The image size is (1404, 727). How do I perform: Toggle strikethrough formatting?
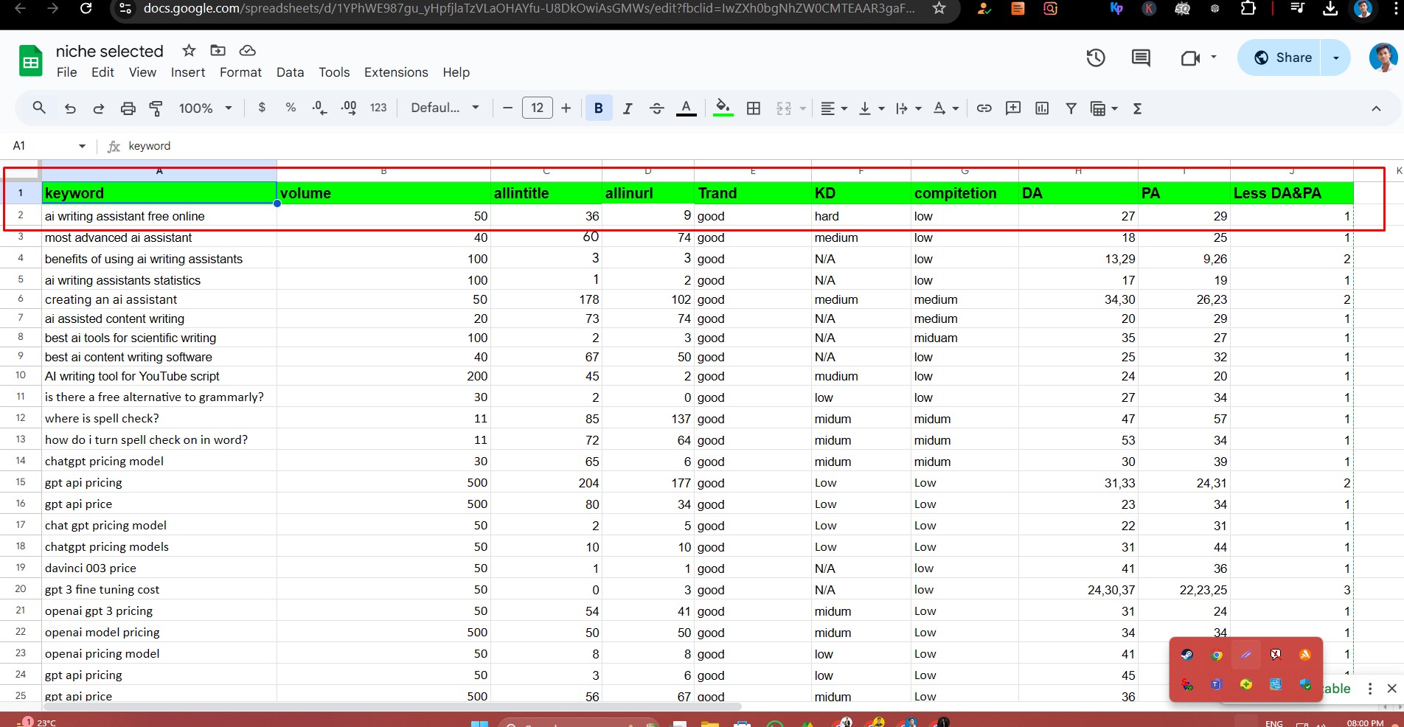tap(656, 108)
